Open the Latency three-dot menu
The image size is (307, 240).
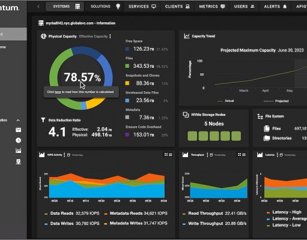click(278, 155)
